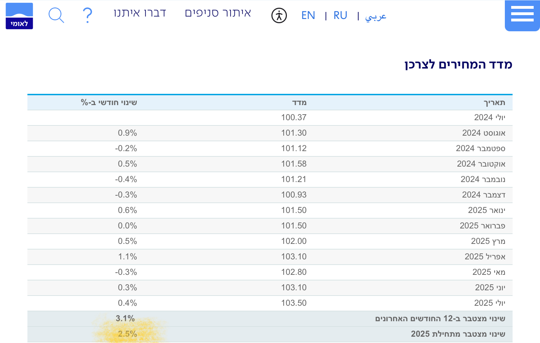Select the יולי 2024 date cell

tap(490, 117)
